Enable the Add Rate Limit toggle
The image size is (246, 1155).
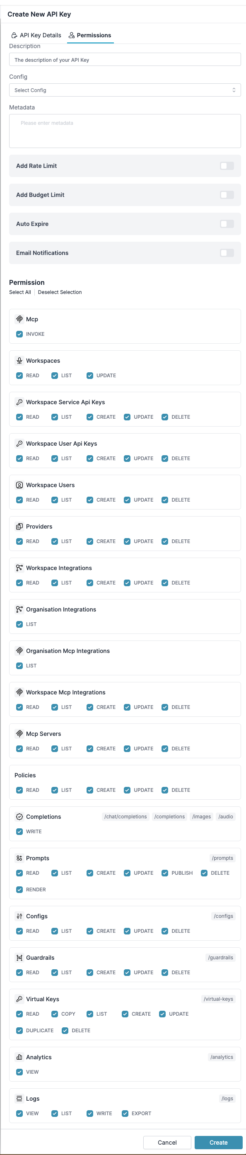pyautogui.click(x=227, y=166)
